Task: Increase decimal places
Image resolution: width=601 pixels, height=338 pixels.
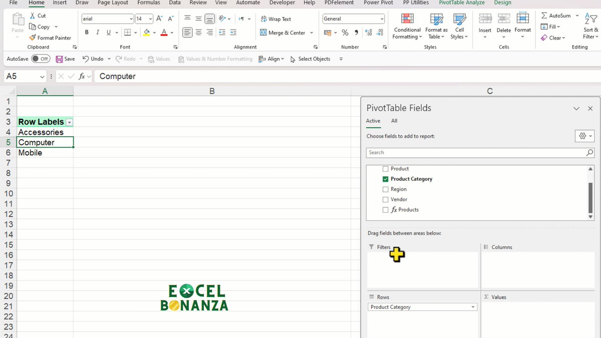Action: 369,33
